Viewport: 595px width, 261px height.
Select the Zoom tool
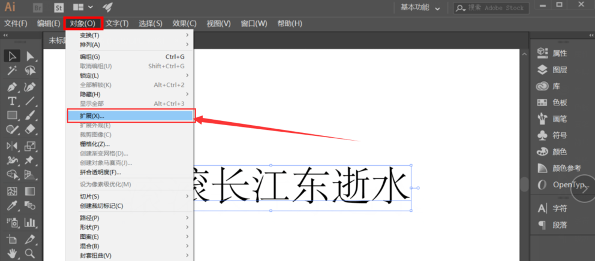point(30,253)
